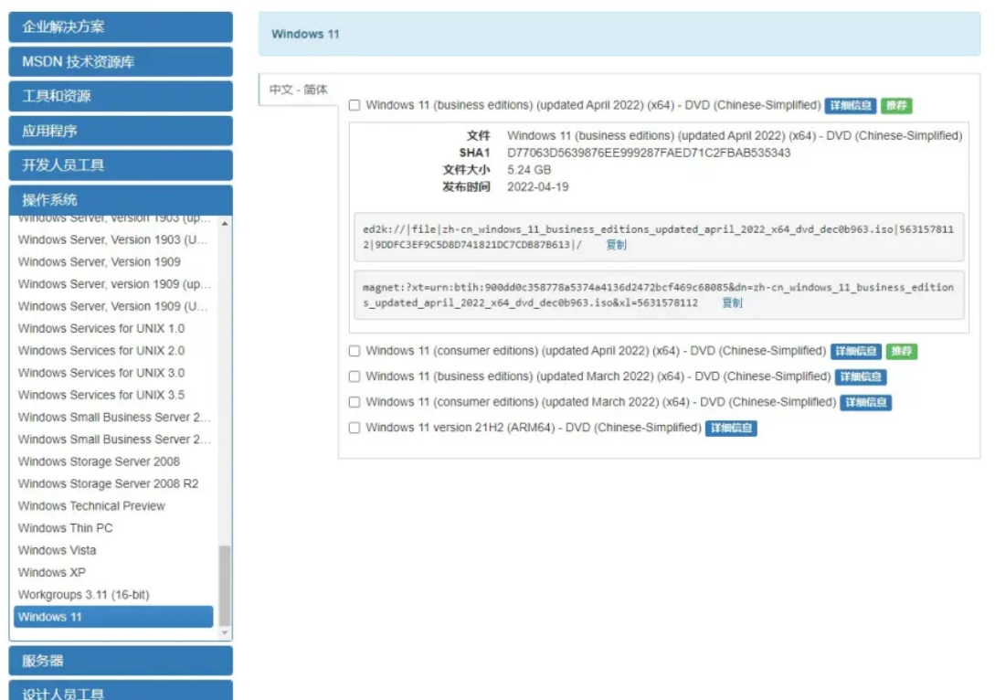The image size is (995, 700).
Task: Click the Windows 11 page heading
Action: (305, 35)
